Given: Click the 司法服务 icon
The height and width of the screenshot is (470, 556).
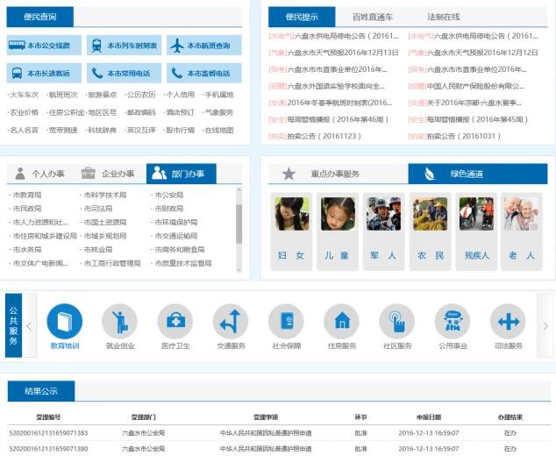Looking at the screenshot, I should pos(508,322).
